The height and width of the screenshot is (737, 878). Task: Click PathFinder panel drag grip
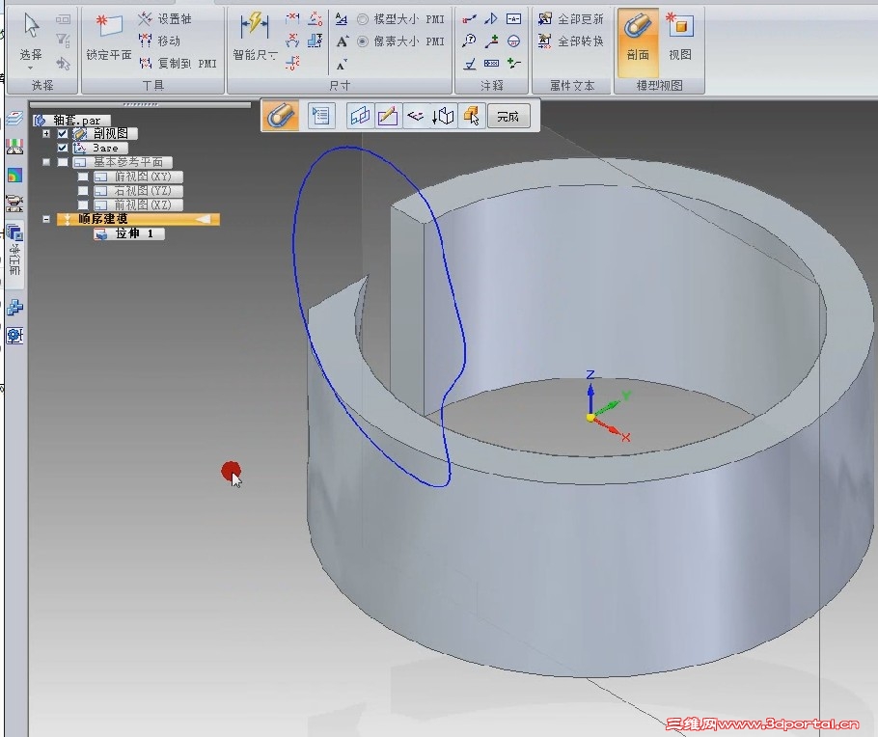click(x=140, y=104)
